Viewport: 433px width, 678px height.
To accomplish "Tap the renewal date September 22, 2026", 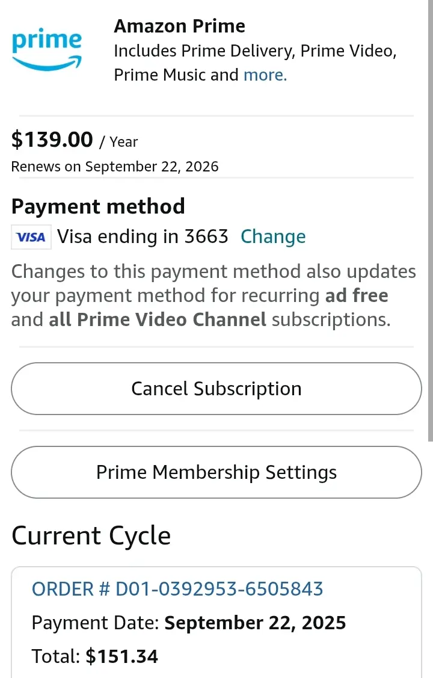I will pos(152,167).
